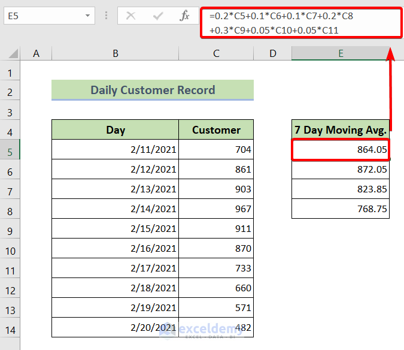Image resolution: width=404 pixels, height=350 pixels.
Task: Click the formula bar options dots handle
Action: (x=107, y=16)
